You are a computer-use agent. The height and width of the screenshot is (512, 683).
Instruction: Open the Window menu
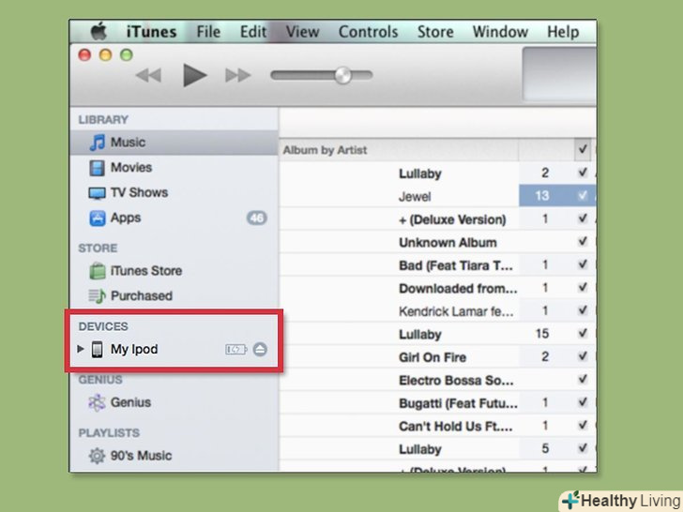coord(500,32)
